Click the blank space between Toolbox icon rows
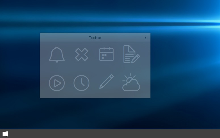 tap(95, 69)
